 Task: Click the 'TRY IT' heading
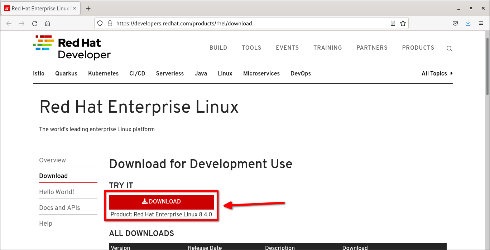(121, 186)
